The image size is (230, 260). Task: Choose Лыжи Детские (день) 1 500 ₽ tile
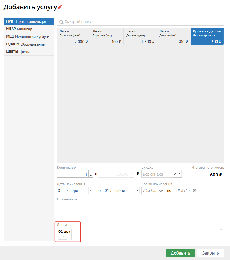[x=140, y=36]
